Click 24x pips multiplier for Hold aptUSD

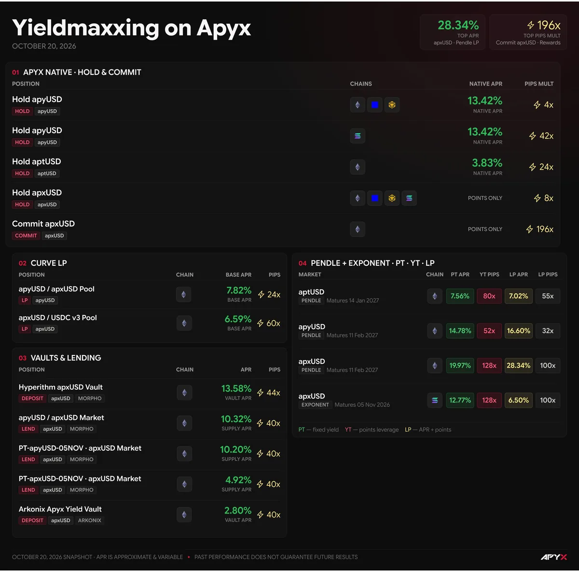coord(541,167)
